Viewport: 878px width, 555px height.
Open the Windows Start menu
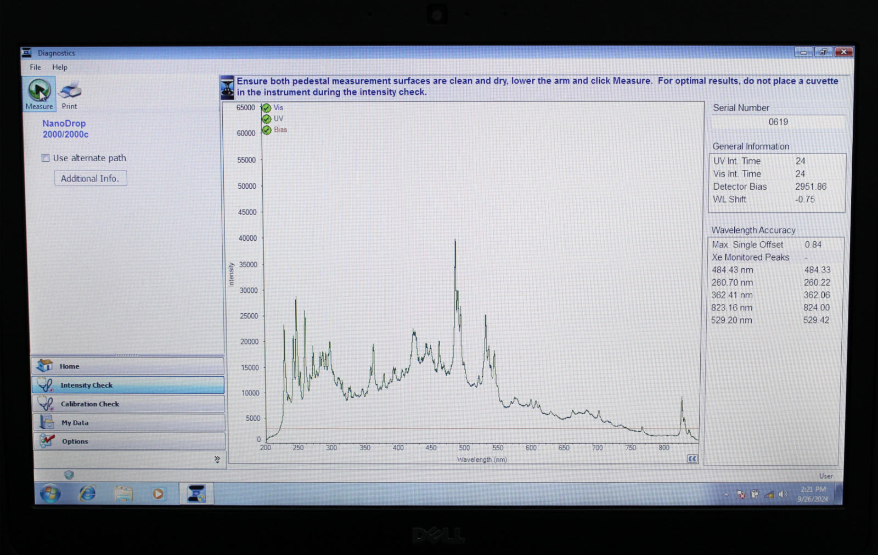pyautogui.click(x=50, y=494)
